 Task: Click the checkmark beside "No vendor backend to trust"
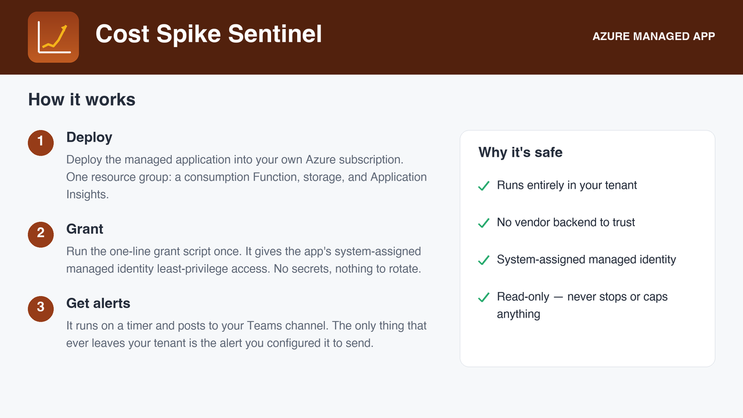[x=484, y=223]
